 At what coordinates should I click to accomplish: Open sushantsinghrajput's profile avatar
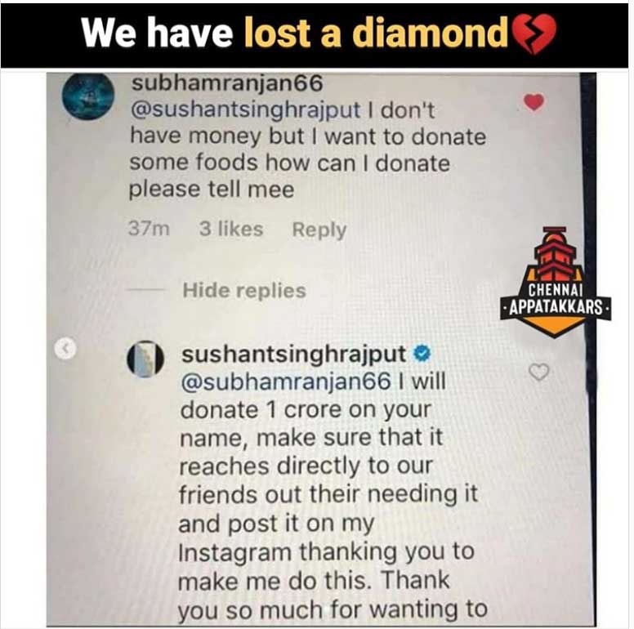click(145, 359)
